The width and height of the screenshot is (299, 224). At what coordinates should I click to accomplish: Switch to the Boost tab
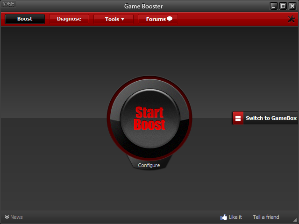25,19
